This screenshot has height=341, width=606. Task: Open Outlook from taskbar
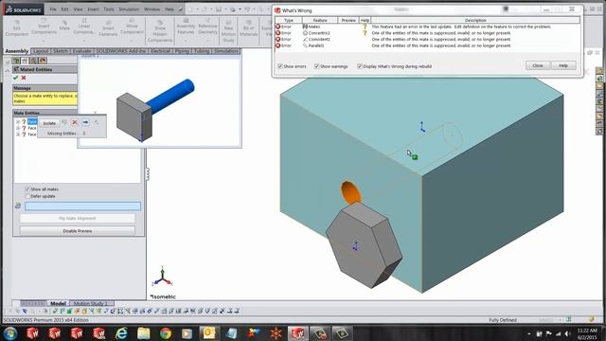[209, 333]
